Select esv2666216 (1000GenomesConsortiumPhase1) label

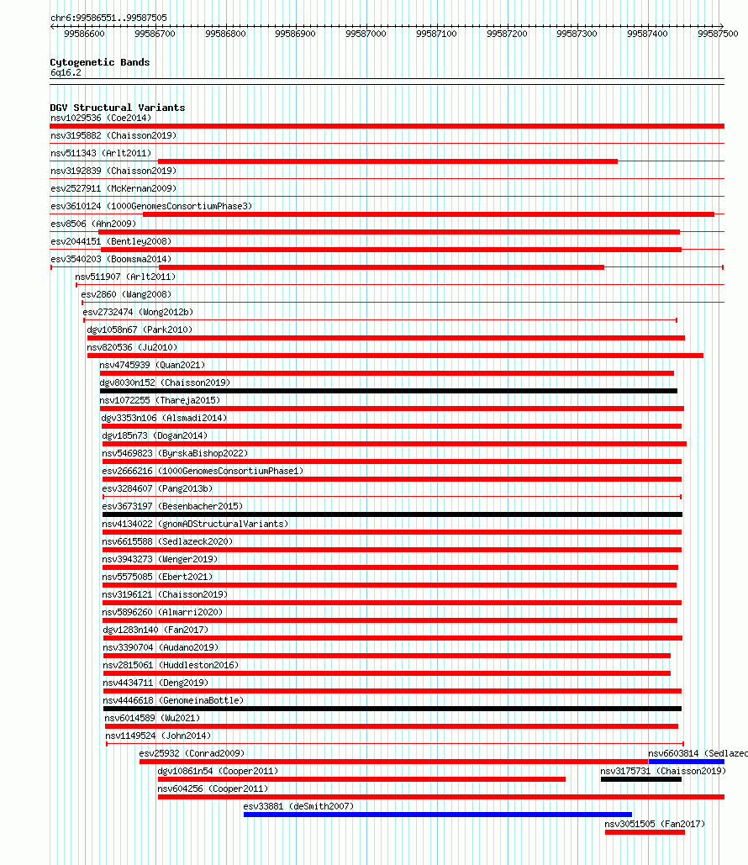(x=203, y=471)
